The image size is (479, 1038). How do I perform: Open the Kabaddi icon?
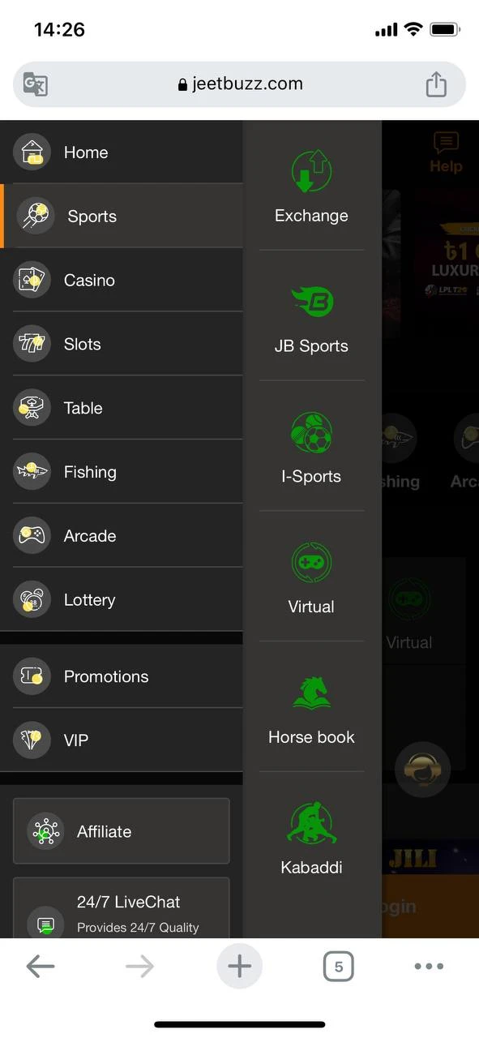pos(311,823)
